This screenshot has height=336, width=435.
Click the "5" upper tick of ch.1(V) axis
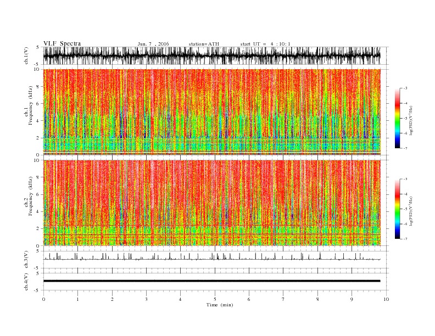[x=38, y=47]
